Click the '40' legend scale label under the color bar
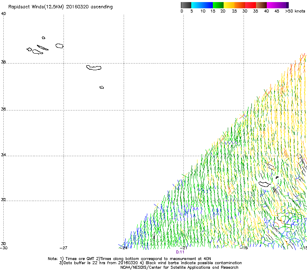Image resolution: width=307 pixels, height=270 pixels. [x=266, y=11]
